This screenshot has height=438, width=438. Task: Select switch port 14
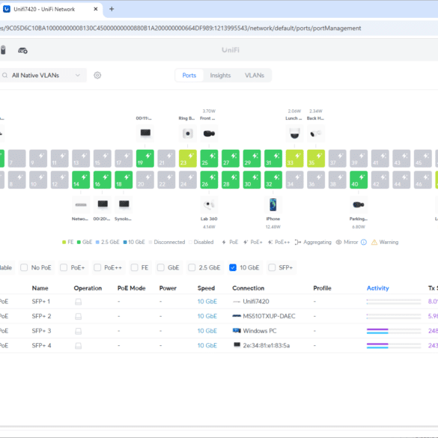(x=81, y=180)
